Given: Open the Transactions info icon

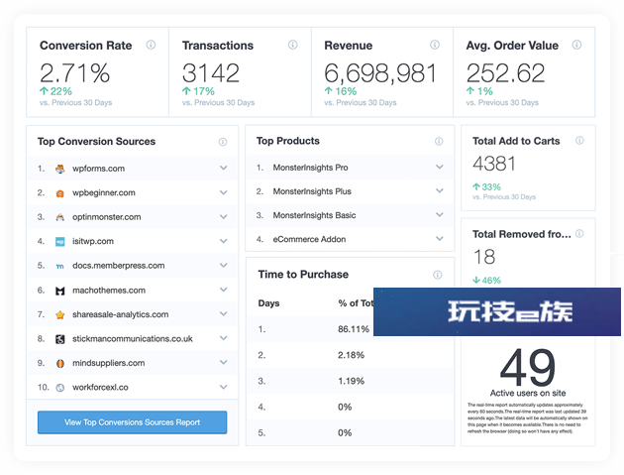Looking at the screenshot, I should (293, 45).
